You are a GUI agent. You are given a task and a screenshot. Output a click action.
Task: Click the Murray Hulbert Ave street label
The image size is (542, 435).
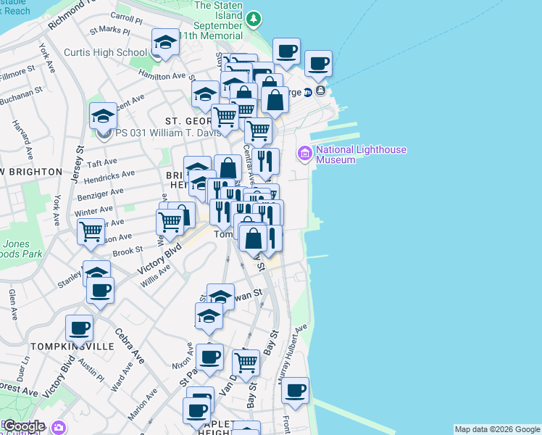pos(293,355)
